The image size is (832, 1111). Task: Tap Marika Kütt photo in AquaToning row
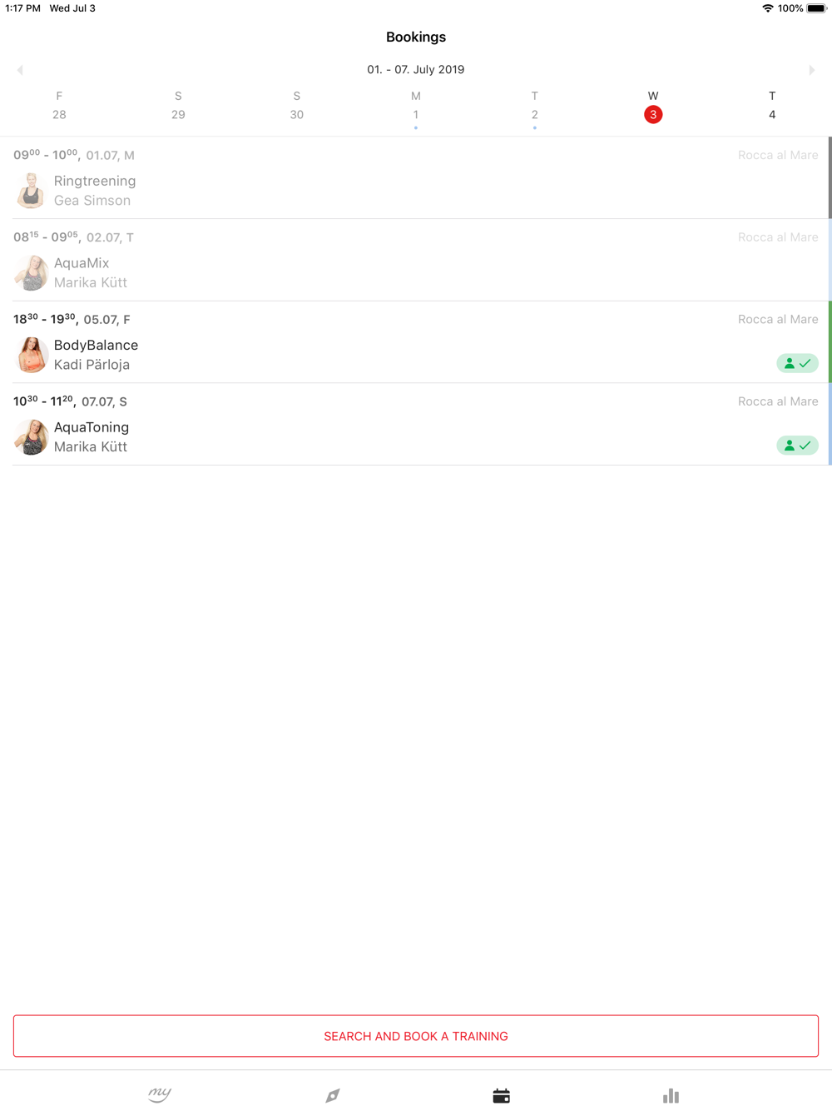click(32, 437)
